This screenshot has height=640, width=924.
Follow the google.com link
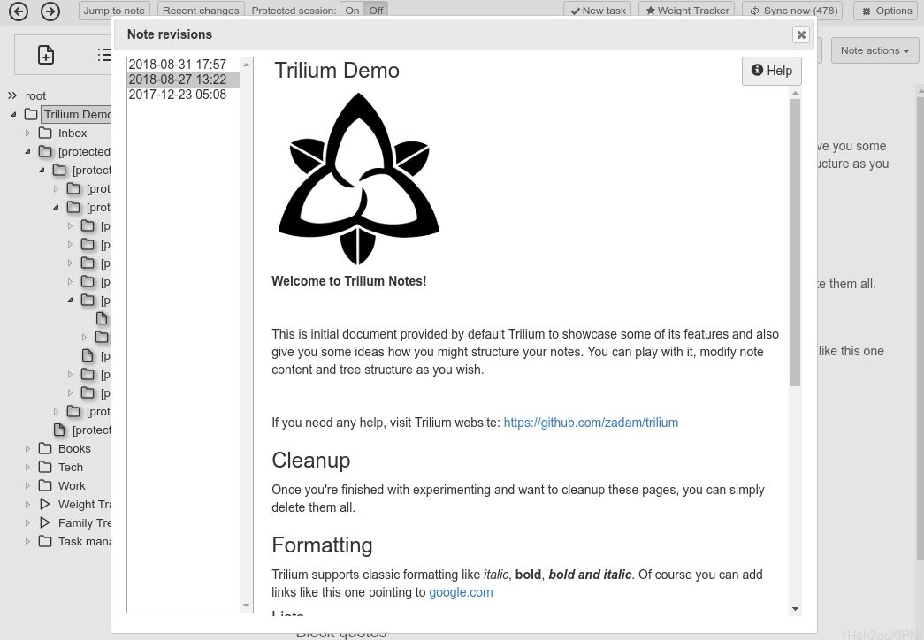point(461,592)
